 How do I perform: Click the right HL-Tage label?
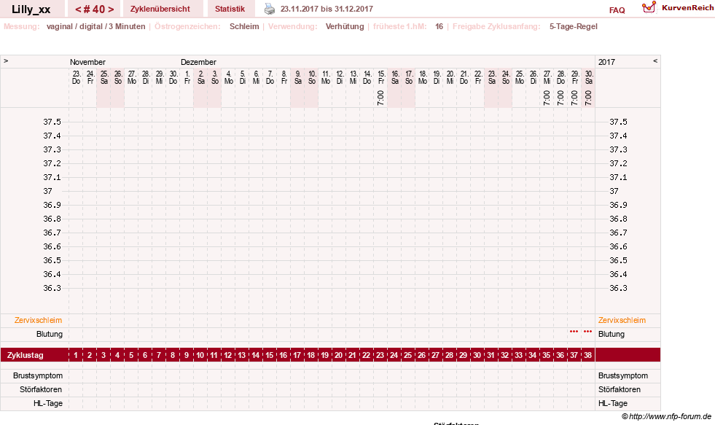click(x=613, y=403)
